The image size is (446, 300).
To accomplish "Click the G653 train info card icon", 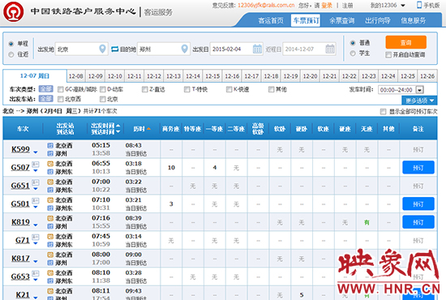I will click(36, 273).
